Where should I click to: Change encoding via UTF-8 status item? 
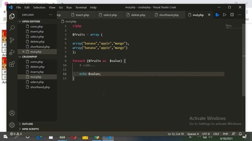tap(206, 134)
